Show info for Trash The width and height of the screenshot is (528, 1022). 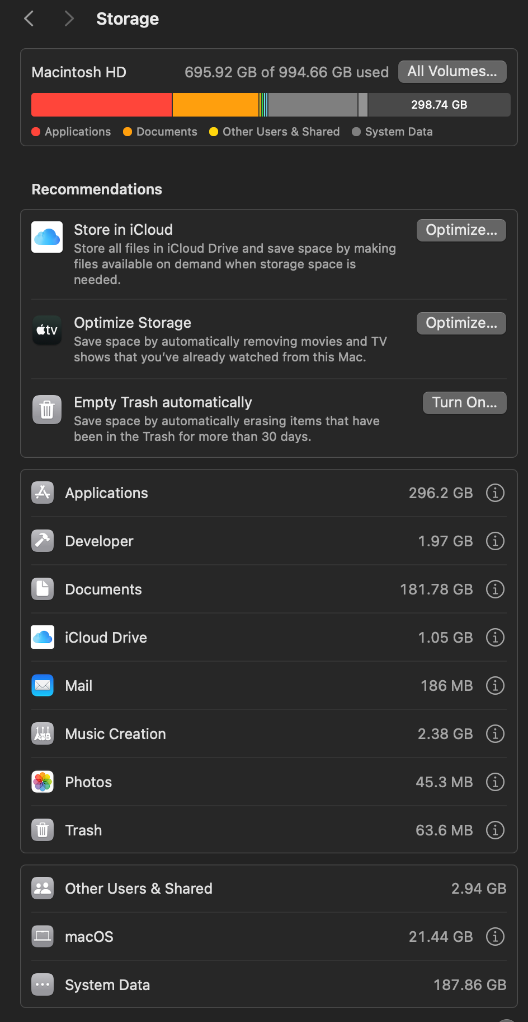coord(495,830)
